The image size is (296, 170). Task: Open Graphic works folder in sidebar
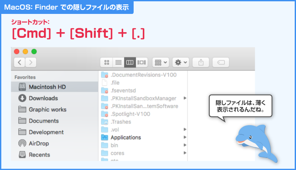[54, 110]
